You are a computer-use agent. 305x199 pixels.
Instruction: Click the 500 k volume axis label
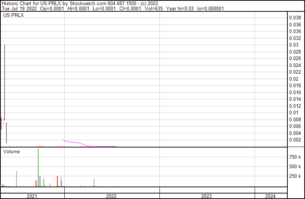[295, 166]
